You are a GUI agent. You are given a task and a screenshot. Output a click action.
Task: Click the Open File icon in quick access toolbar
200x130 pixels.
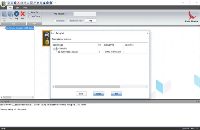pyautogui.click(x=9, y=3)
